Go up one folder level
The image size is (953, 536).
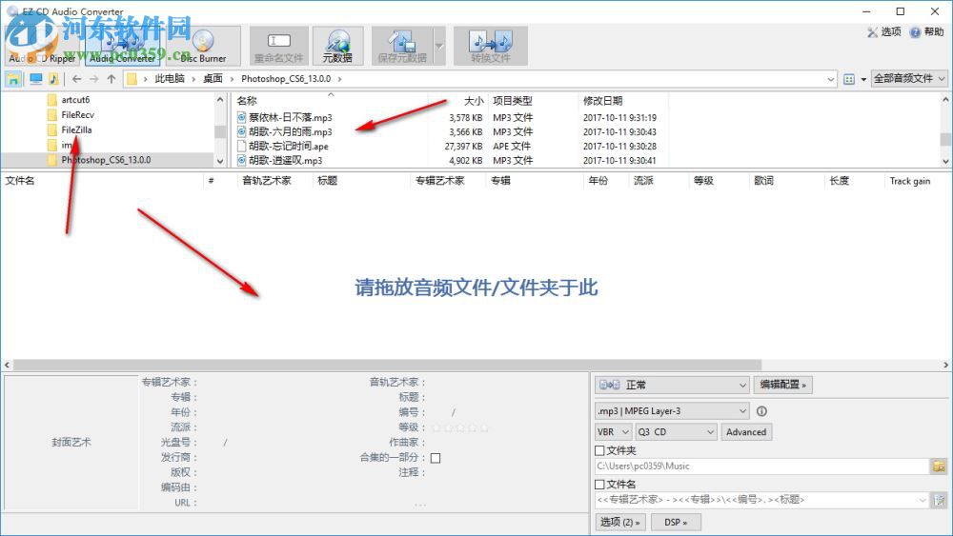tap(112, 78)
